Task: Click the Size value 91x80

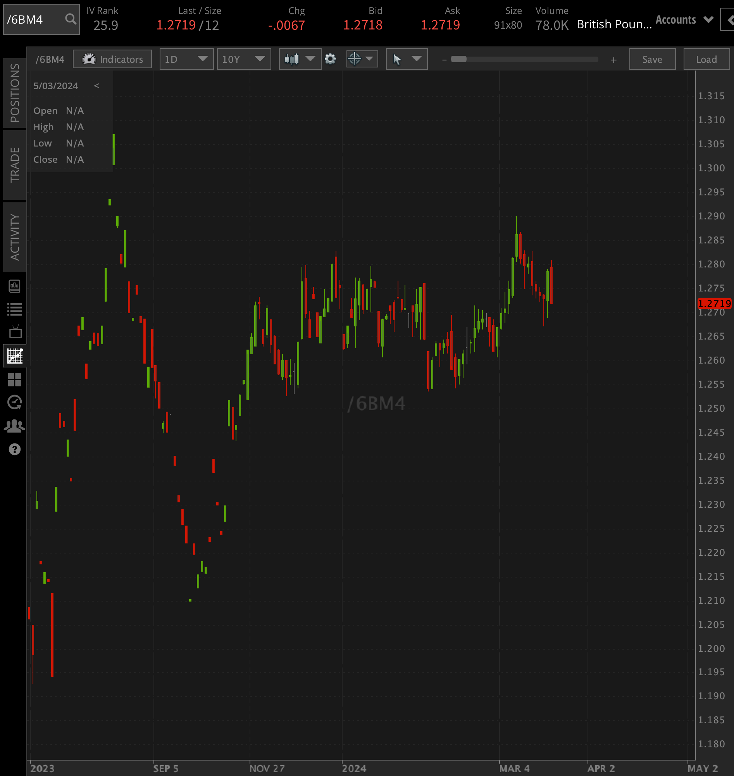Action: 508,26
